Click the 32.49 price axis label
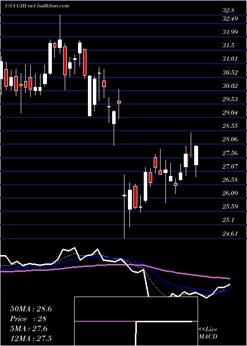247x346 pixels. [x=230, y=19]
